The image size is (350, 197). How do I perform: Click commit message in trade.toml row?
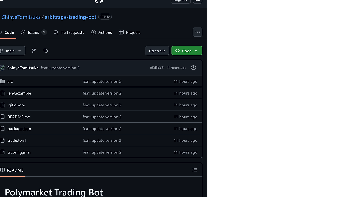102,140
